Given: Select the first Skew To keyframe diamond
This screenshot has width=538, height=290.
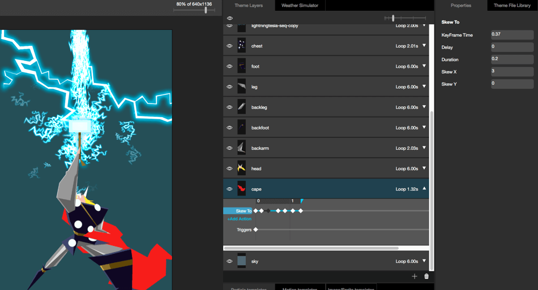Looking at the screenshot, I should (x=255, y=211).
